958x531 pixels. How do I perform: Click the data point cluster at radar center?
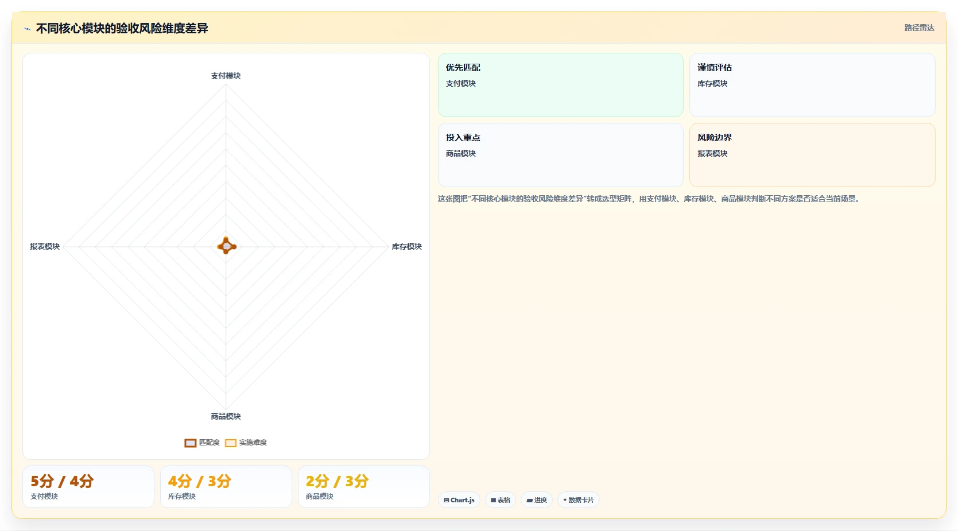coord(227,246)
